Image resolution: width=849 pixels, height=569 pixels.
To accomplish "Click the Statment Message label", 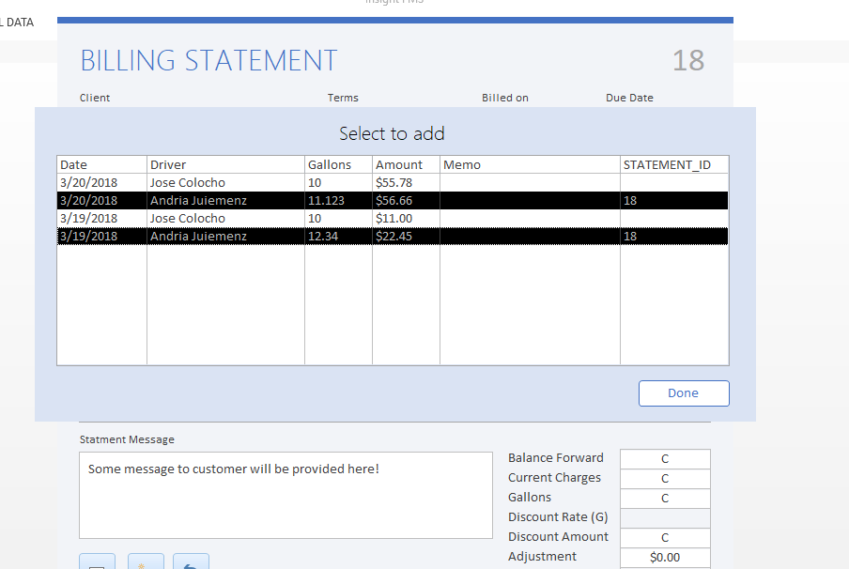I will tap(127, 439).
